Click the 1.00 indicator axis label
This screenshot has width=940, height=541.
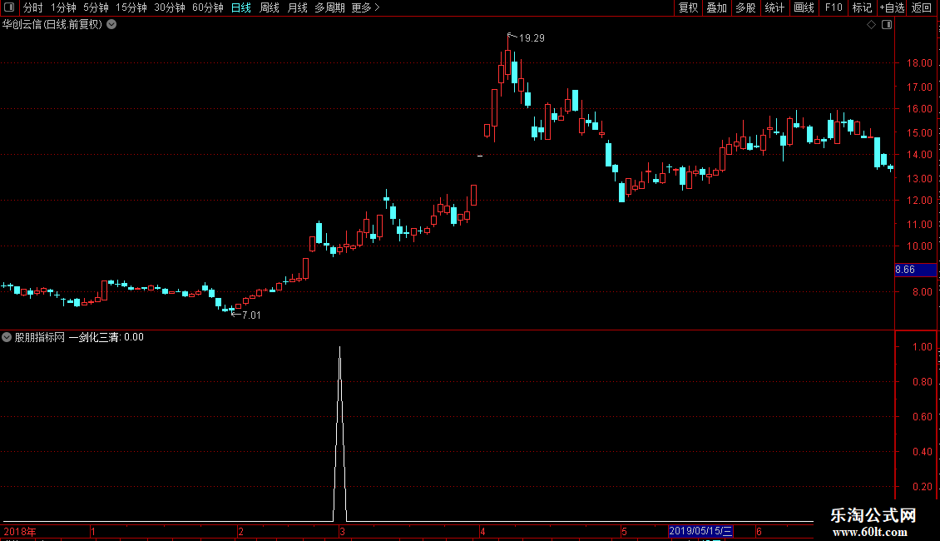[x=922, y=347]
